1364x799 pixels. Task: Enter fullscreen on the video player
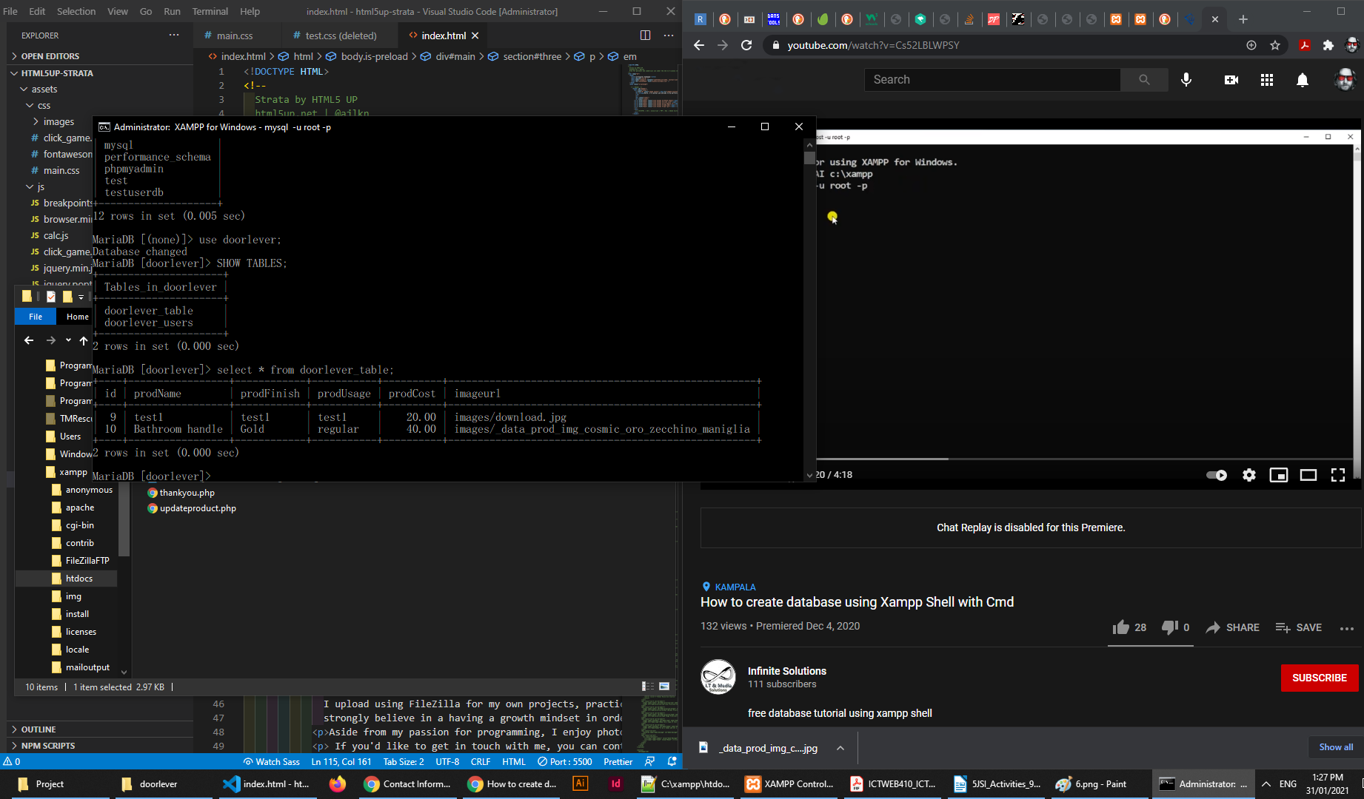[1338, 475]
